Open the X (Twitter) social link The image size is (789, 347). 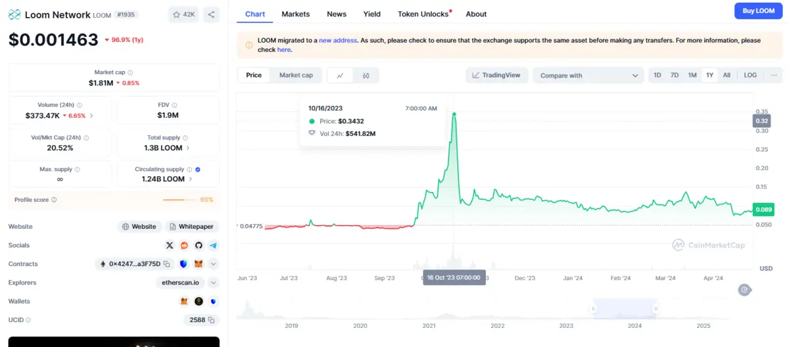tap(170, 245)
